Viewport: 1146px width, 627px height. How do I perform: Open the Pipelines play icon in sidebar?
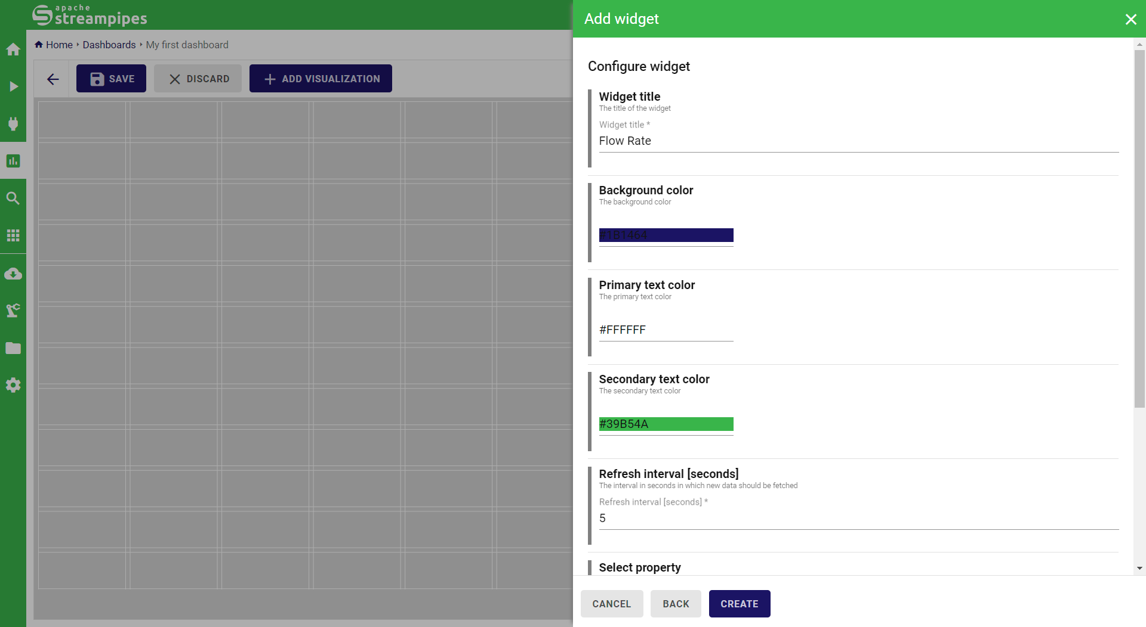coord(13,86)
